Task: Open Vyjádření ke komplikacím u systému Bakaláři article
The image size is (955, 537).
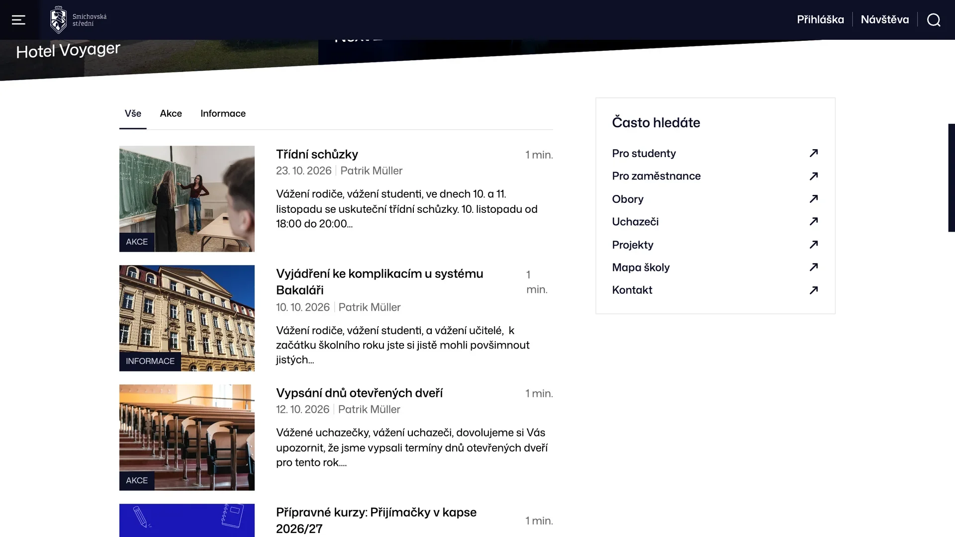Action: [380, 281]
